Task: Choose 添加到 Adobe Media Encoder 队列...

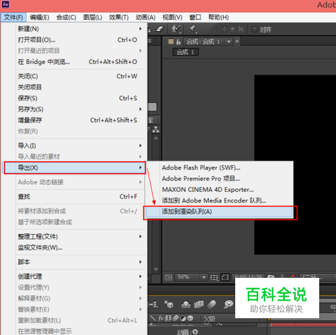Action: 220,200
